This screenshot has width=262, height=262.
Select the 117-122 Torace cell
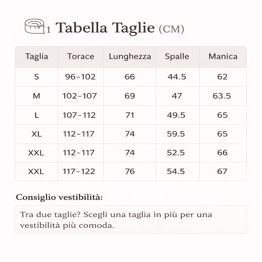(79, 171)
